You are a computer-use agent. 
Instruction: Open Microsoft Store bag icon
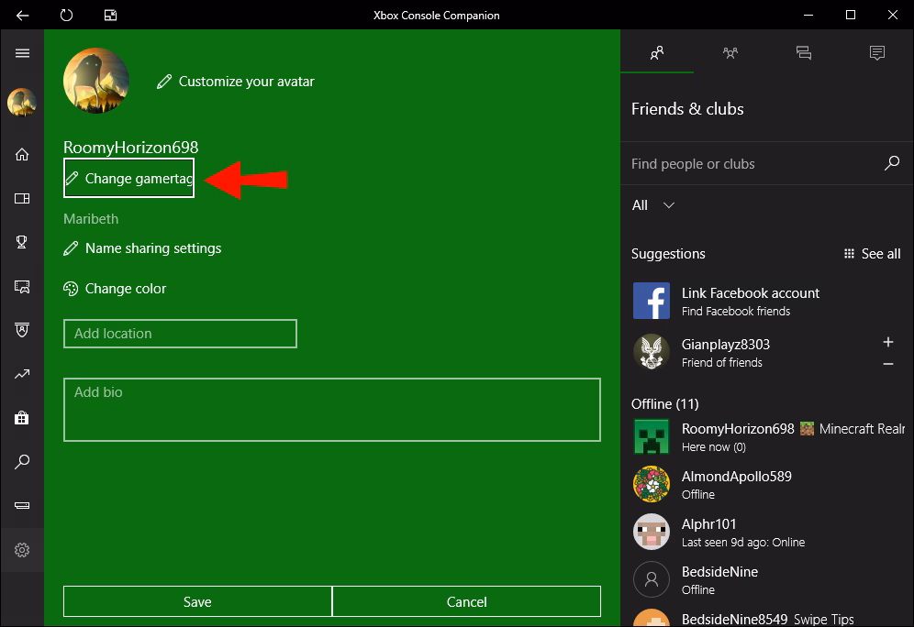point(22,417)
